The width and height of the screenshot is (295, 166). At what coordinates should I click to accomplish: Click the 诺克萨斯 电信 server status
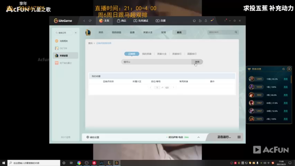pyautogui.click(x=178, y=137)
